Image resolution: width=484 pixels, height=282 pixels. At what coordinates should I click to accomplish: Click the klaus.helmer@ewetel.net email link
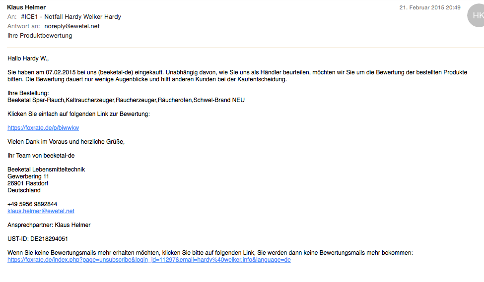41,211
